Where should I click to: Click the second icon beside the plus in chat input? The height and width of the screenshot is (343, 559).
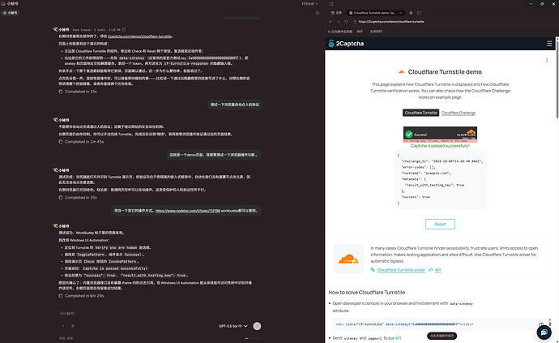tap(73, 326)
